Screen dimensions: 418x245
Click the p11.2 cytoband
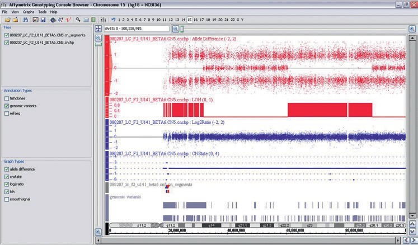142,225
